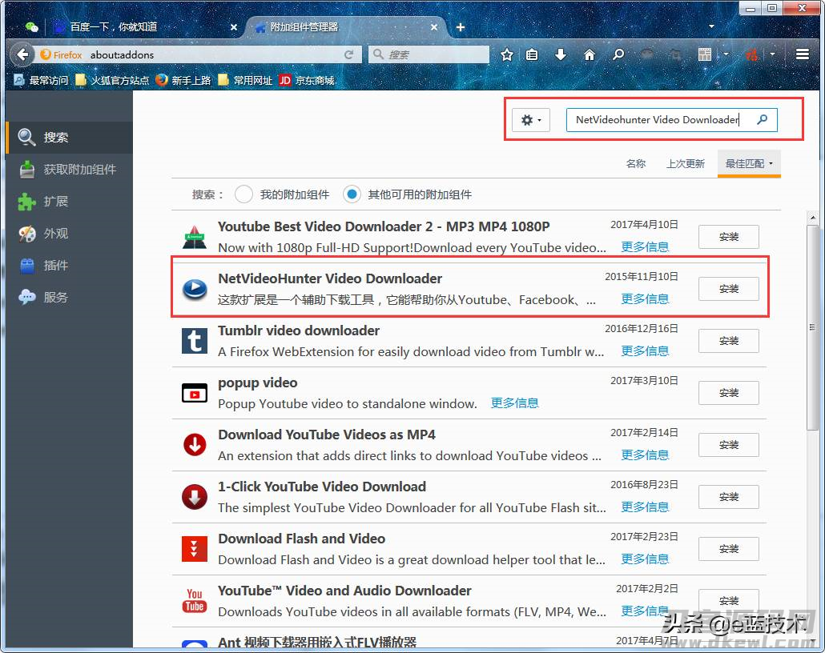This screenshot has width=825, height=653.
Task: Click 1-Click YouTube Video Download icon
Action: coord(195,497)
